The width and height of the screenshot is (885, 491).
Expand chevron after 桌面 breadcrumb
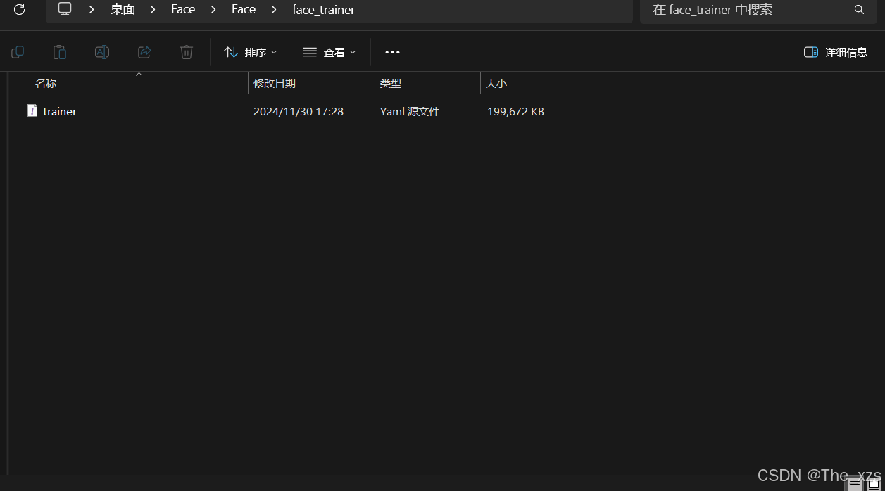[153, 9]
